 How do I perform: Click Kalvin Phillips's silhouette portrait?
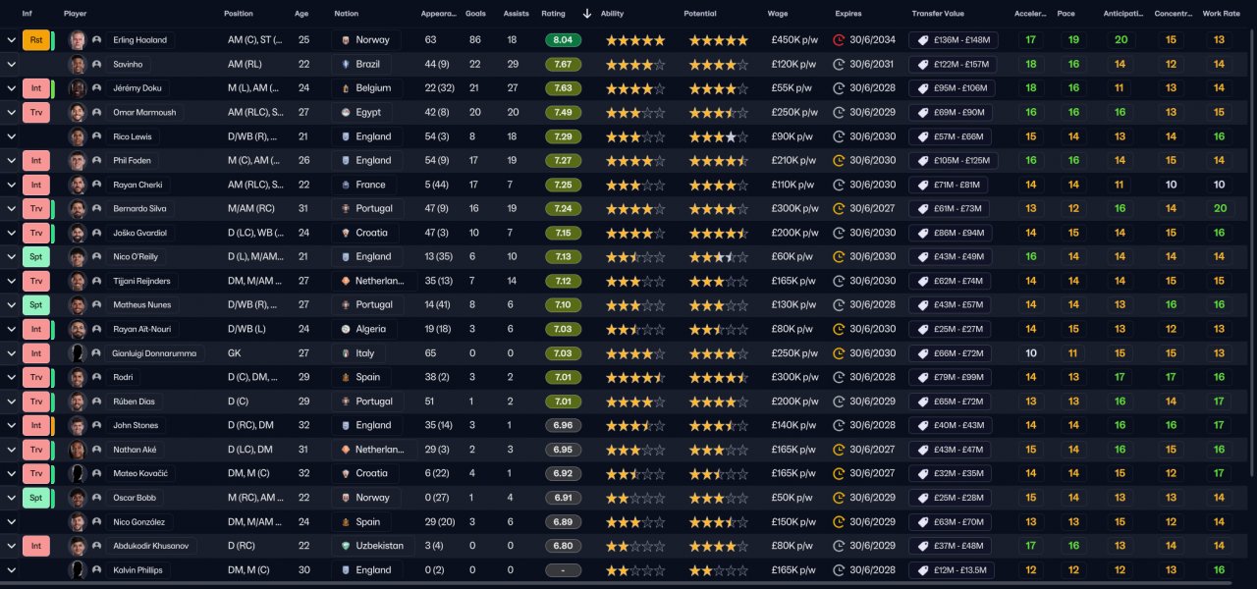click(x=78, y=569)
